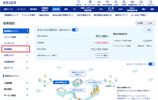158x100 pixels.
Task: Select 国内株式 in main navigation
Action: point(33,9)
